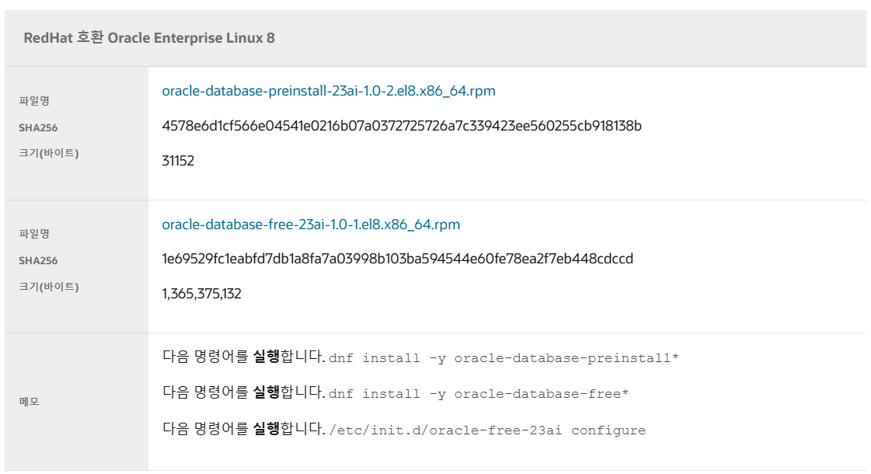The image size is (871, 474).
Task: Click the second 크기(바이트) label
Action: click(49, 287)
